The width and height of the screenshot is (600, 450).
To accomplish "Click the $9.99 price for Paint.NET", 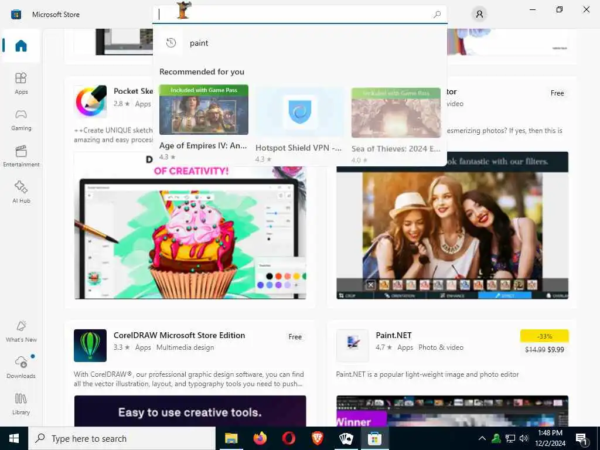I will (x=555, y=349).
